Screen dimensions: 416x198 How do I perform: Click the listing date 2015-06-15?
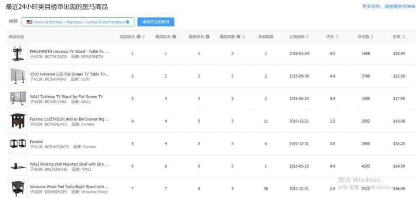tap(299, 166)
